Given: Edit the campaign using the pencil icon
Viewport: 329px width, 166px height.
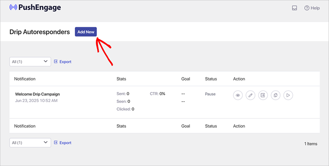Looking at the screenshot, I should pyautogui.click(x=250, y=95).
